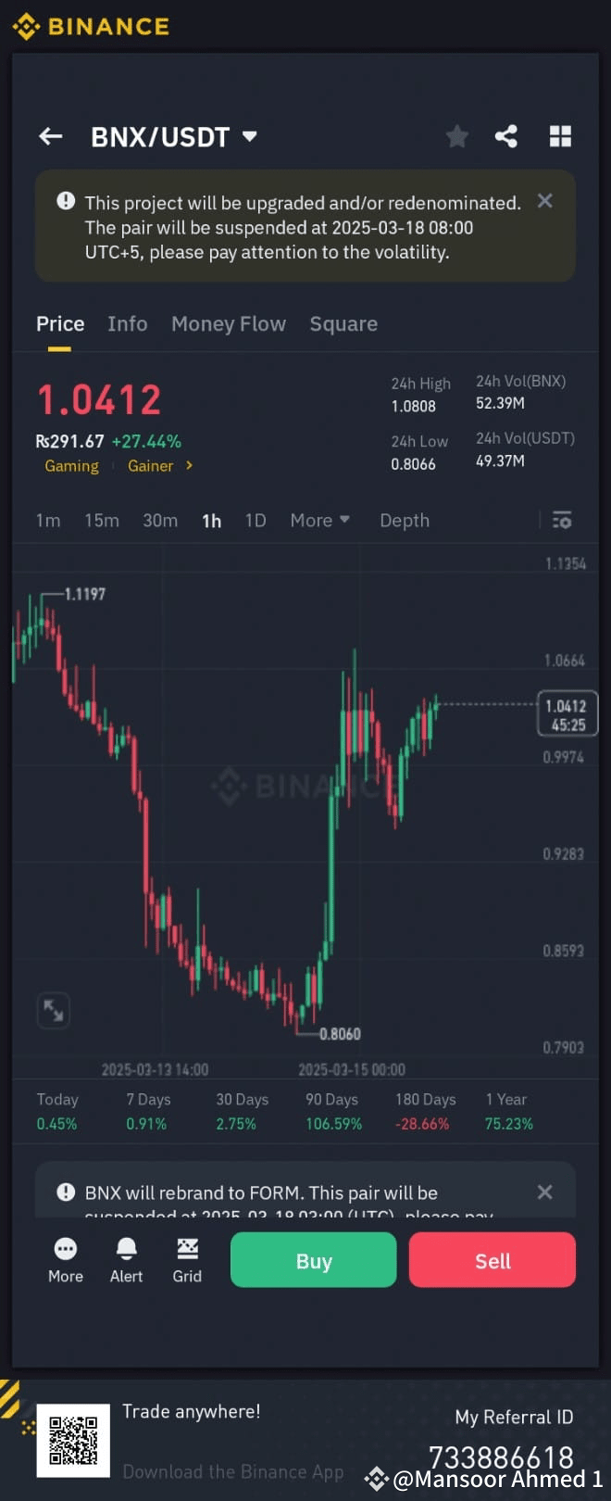
Task: Click the Gaming category tag
Action: click(x=71, y=466)
